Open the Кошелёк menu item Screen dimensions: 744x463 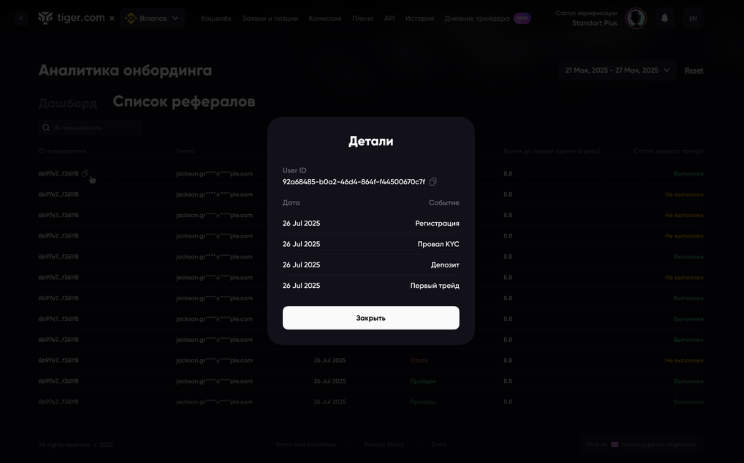[216, 19]
